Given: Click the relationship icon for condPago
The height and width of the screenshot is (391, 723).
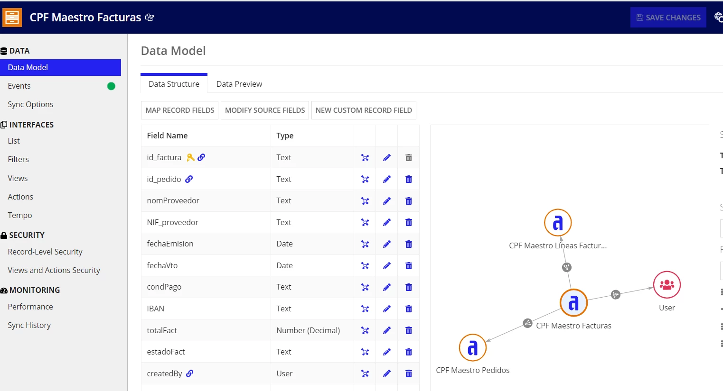Looking at the screenshot, I should 365,287.
